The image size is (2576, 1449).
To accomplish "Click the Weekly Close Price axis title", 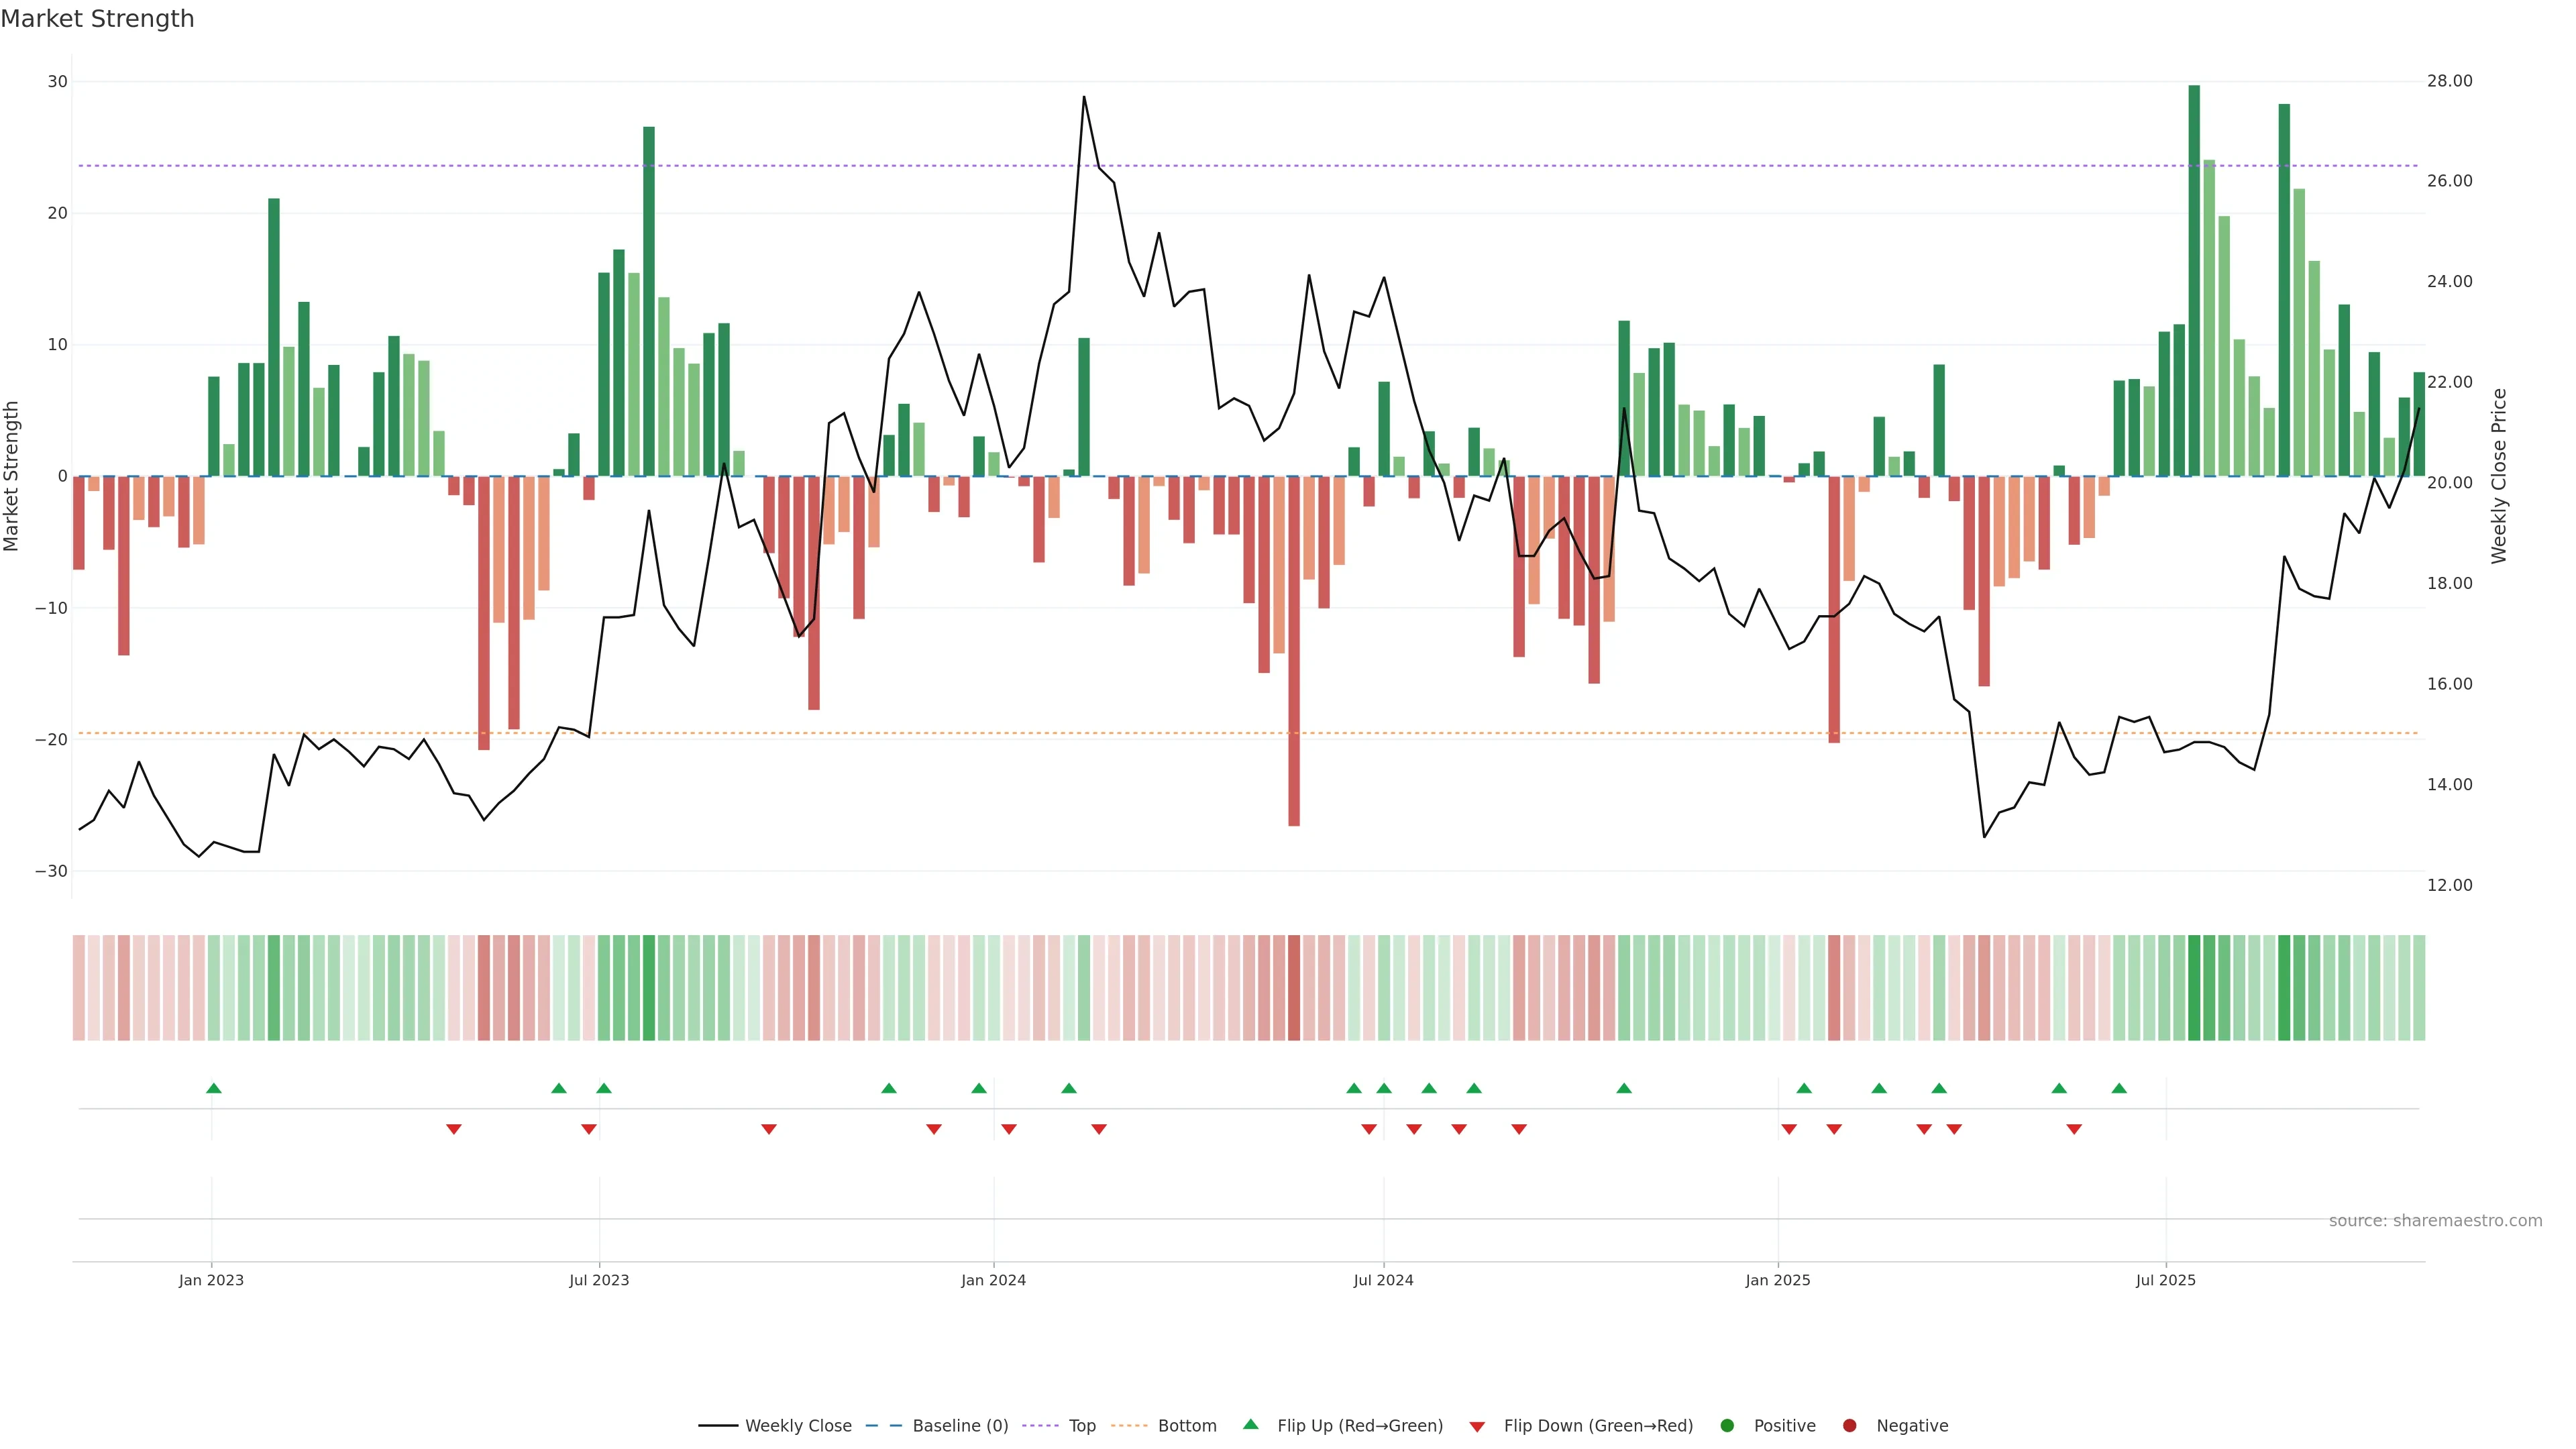I will click(x=2499, y=476).
